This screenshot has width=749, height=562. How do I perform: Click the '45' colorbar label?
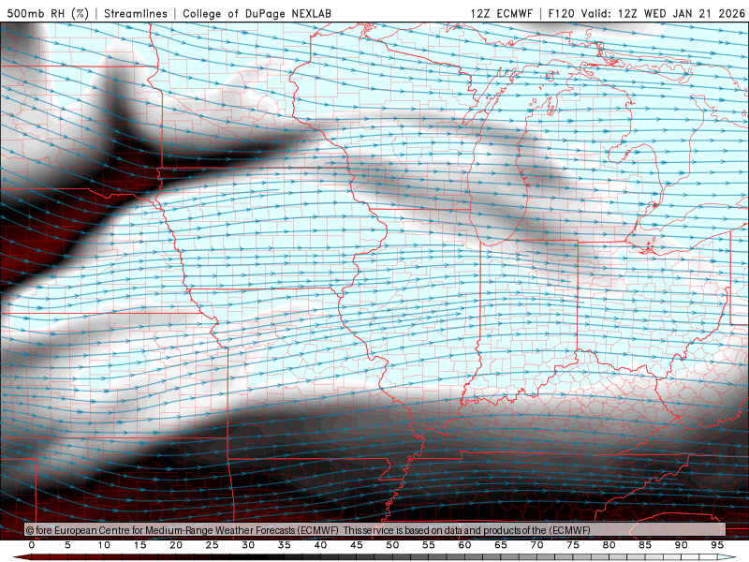357,545
